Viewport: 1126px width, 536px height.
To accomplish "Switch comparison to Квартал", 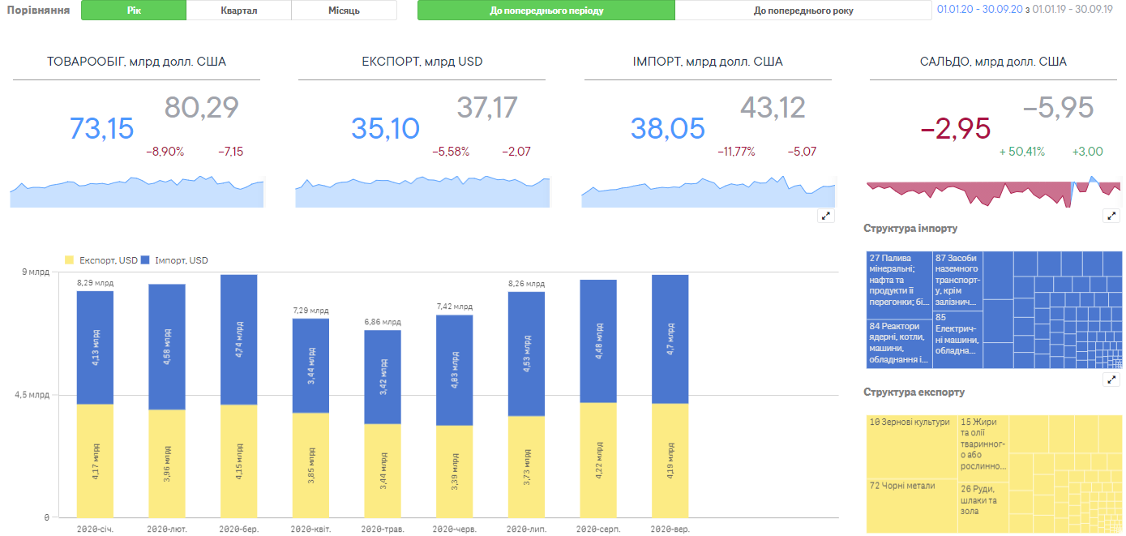I will (239, 11).
